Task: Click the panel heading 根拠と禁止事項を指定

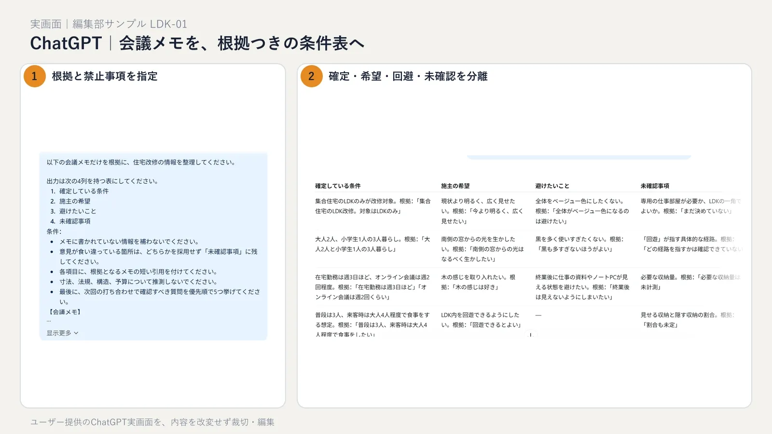Action: click(x=105, y=76)
